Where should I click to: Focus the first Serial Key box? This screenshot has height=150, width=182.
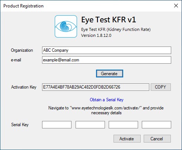(x=57, y=125)
